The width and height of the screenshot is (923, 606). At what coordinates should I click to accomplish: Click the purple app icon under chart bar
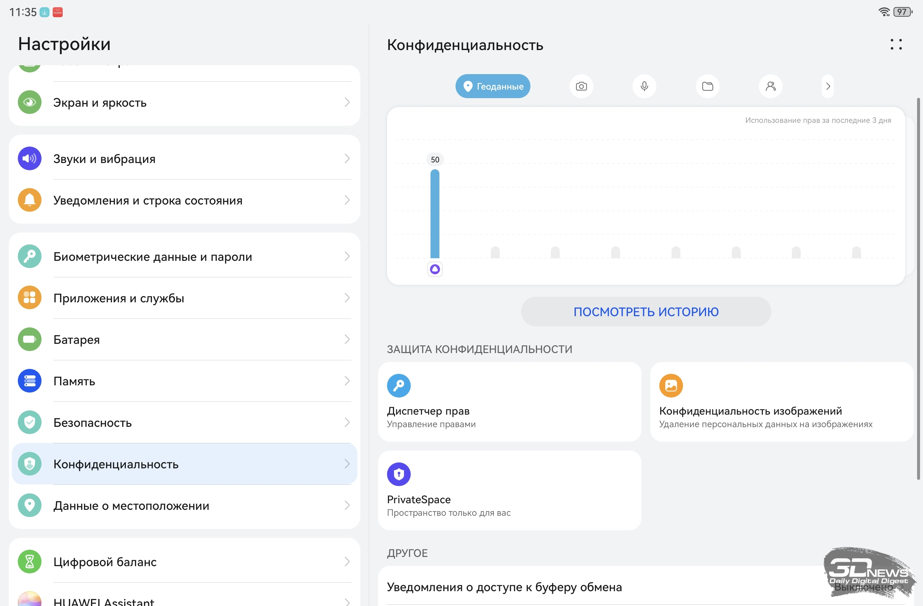(x=435, y=269)
